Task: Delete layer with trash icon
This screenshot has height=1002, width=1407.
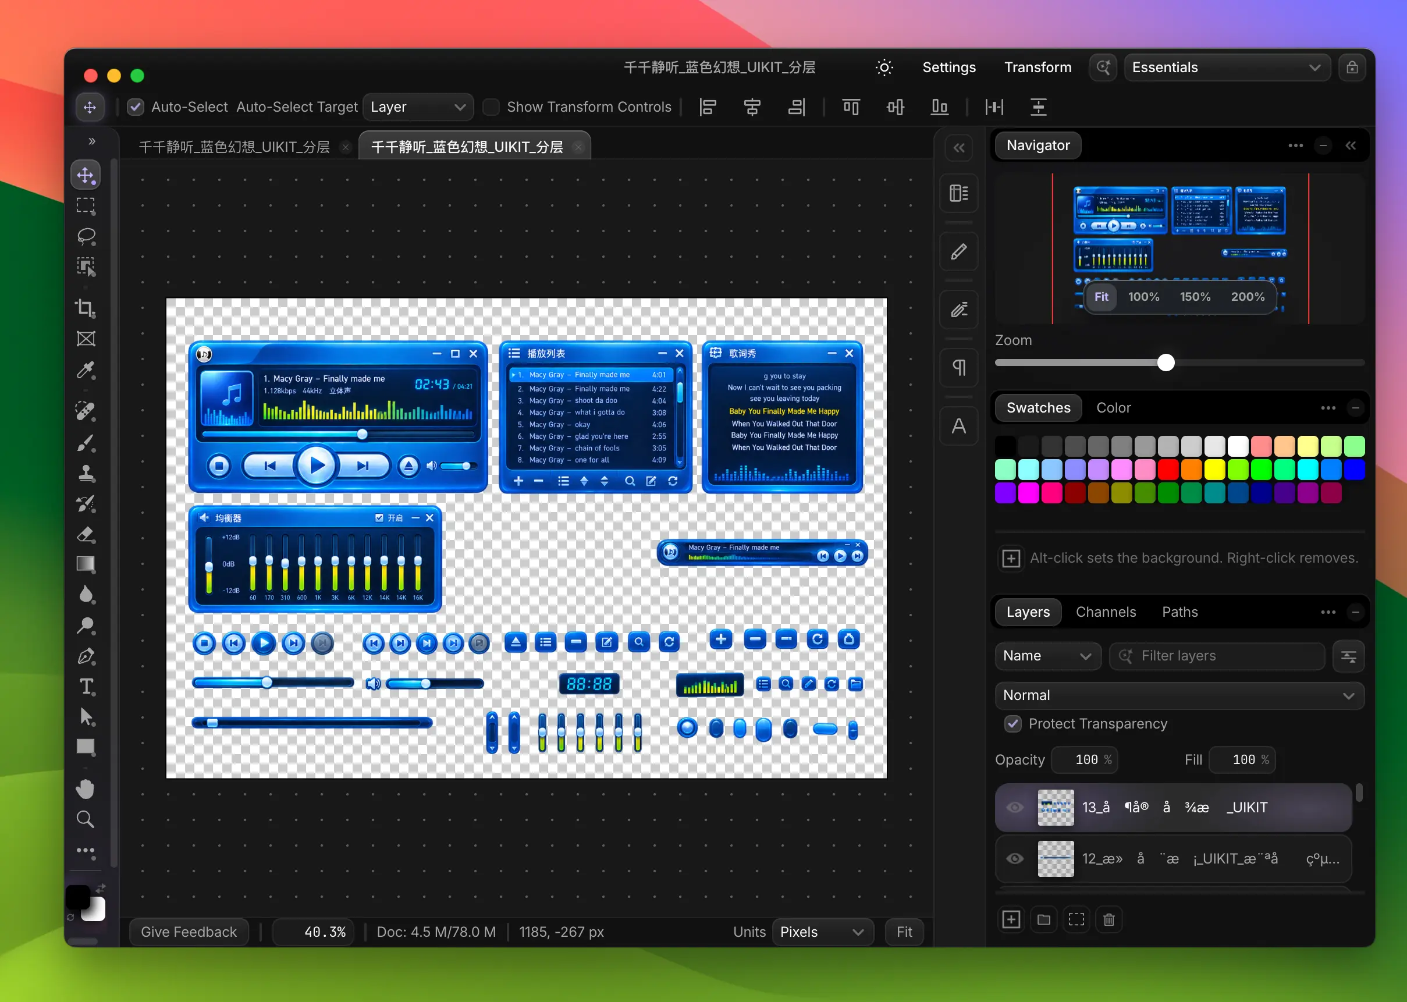Action: [x=1108, y=919]
